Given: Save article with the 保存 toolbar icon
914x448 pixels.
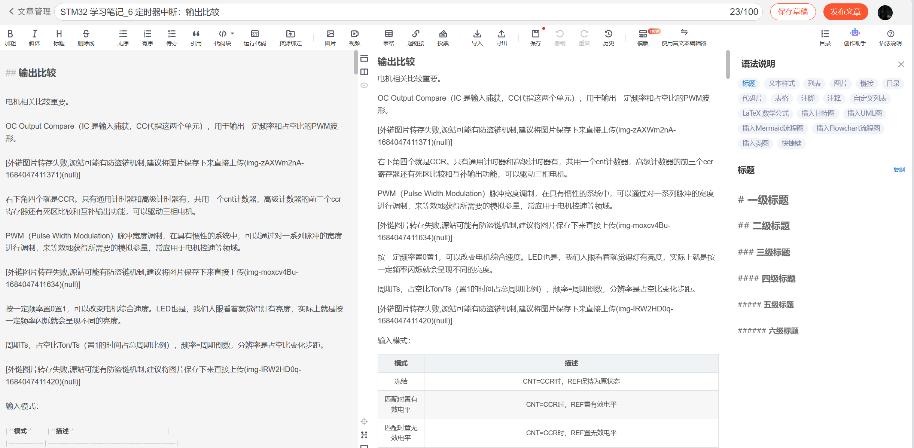Looking at the screenshot, I should (x=536, y=37).
